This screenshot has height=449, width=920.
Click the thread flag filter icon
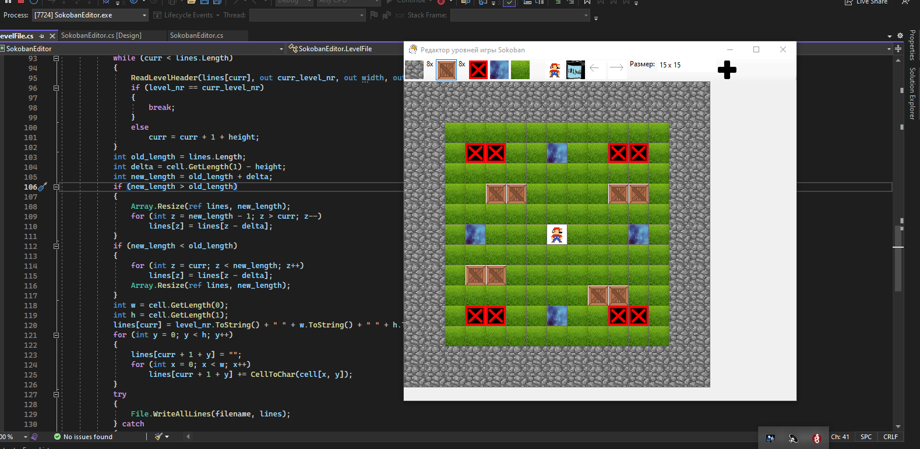coord(387,15)
